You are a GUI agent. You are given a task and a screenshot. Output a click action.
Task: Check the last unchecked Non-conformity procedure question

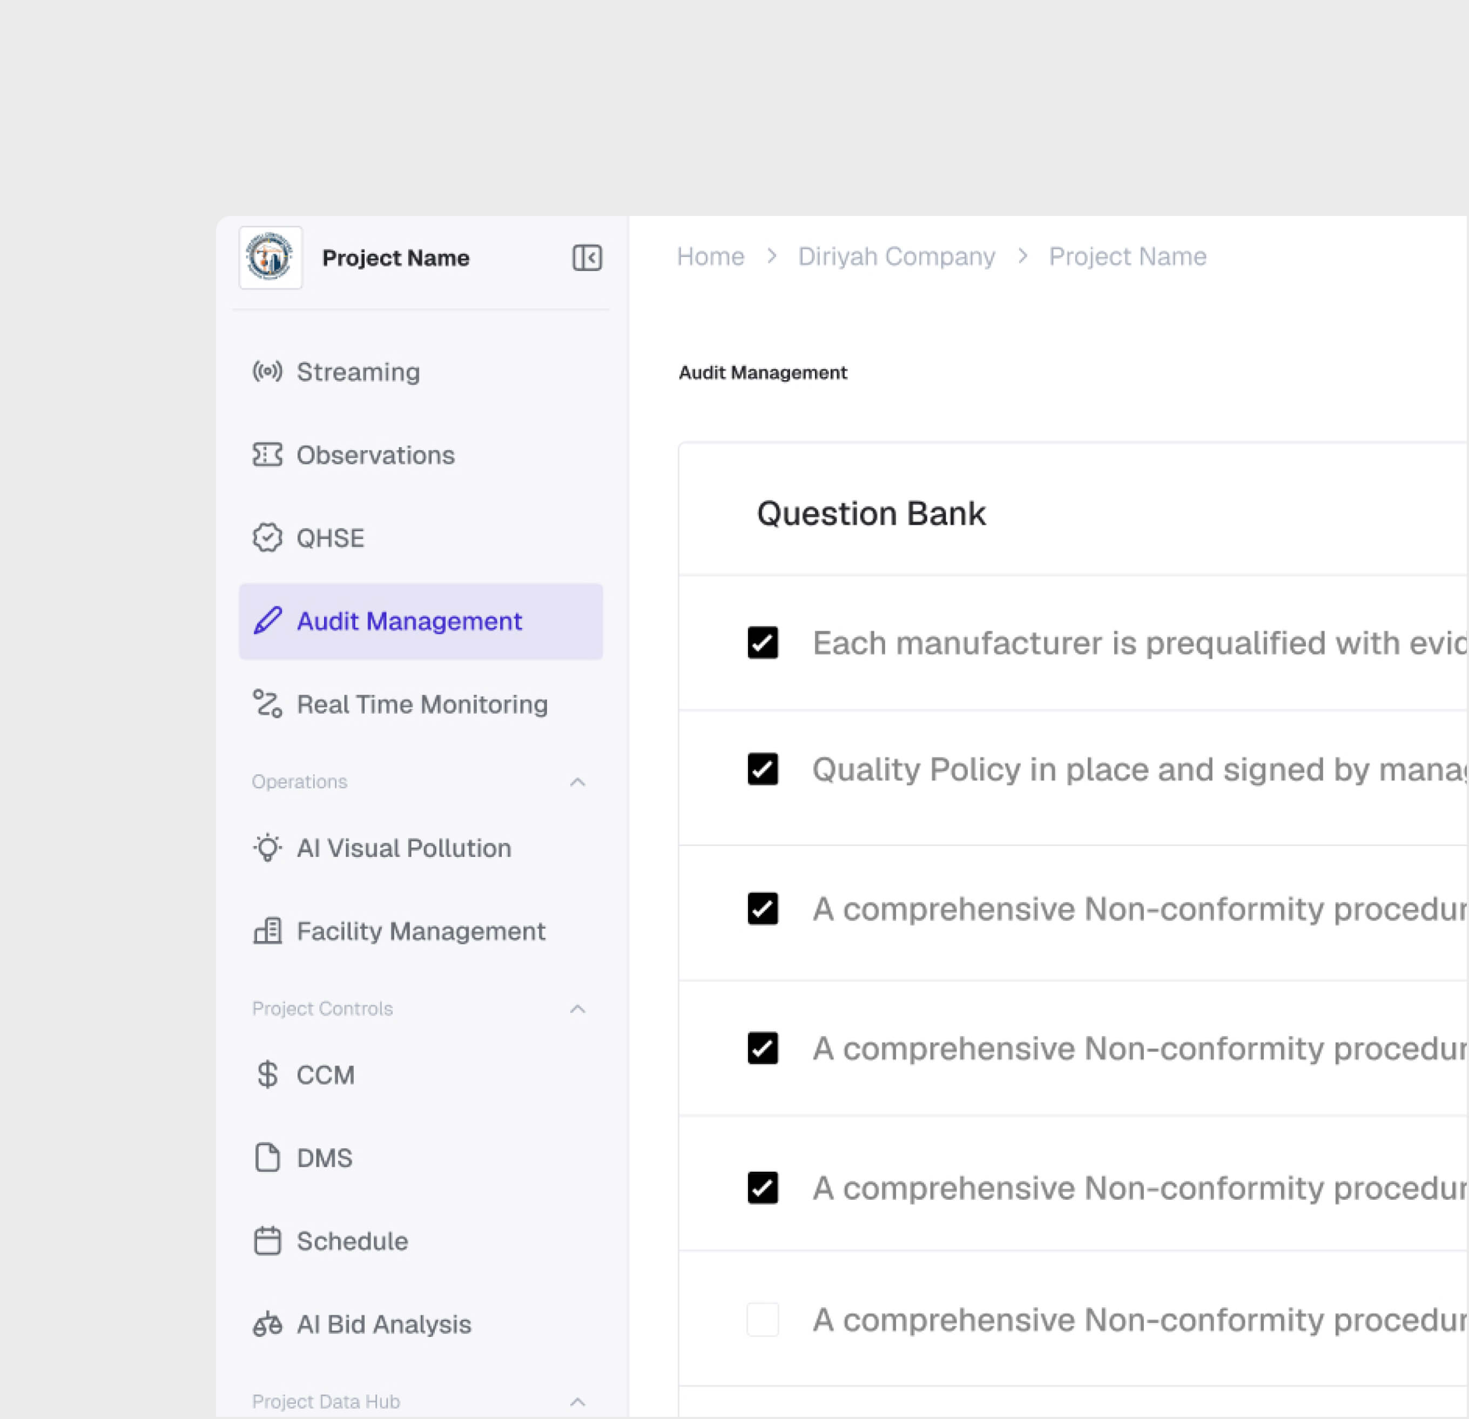click(762, 1319)
